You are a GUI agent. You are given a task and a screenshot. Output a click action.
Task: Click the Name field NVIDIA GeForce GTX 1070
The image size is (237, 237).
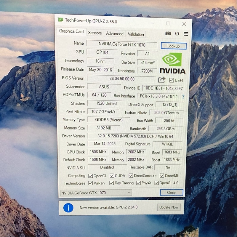122,44
